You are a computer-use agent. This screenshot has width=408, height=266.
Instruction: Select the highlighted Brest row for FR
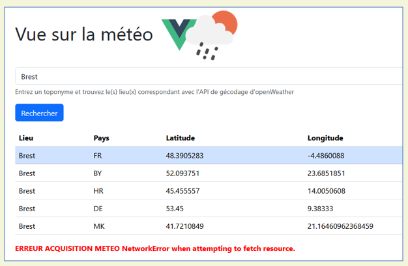point(27,156)
